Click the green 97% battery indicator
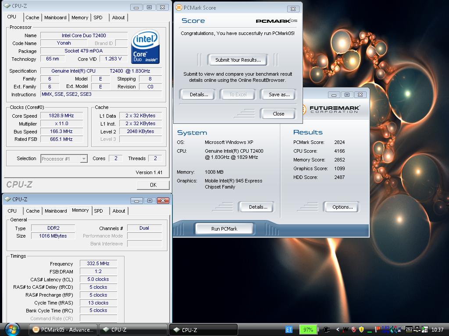The image size is (449, 336). (308, 330)
